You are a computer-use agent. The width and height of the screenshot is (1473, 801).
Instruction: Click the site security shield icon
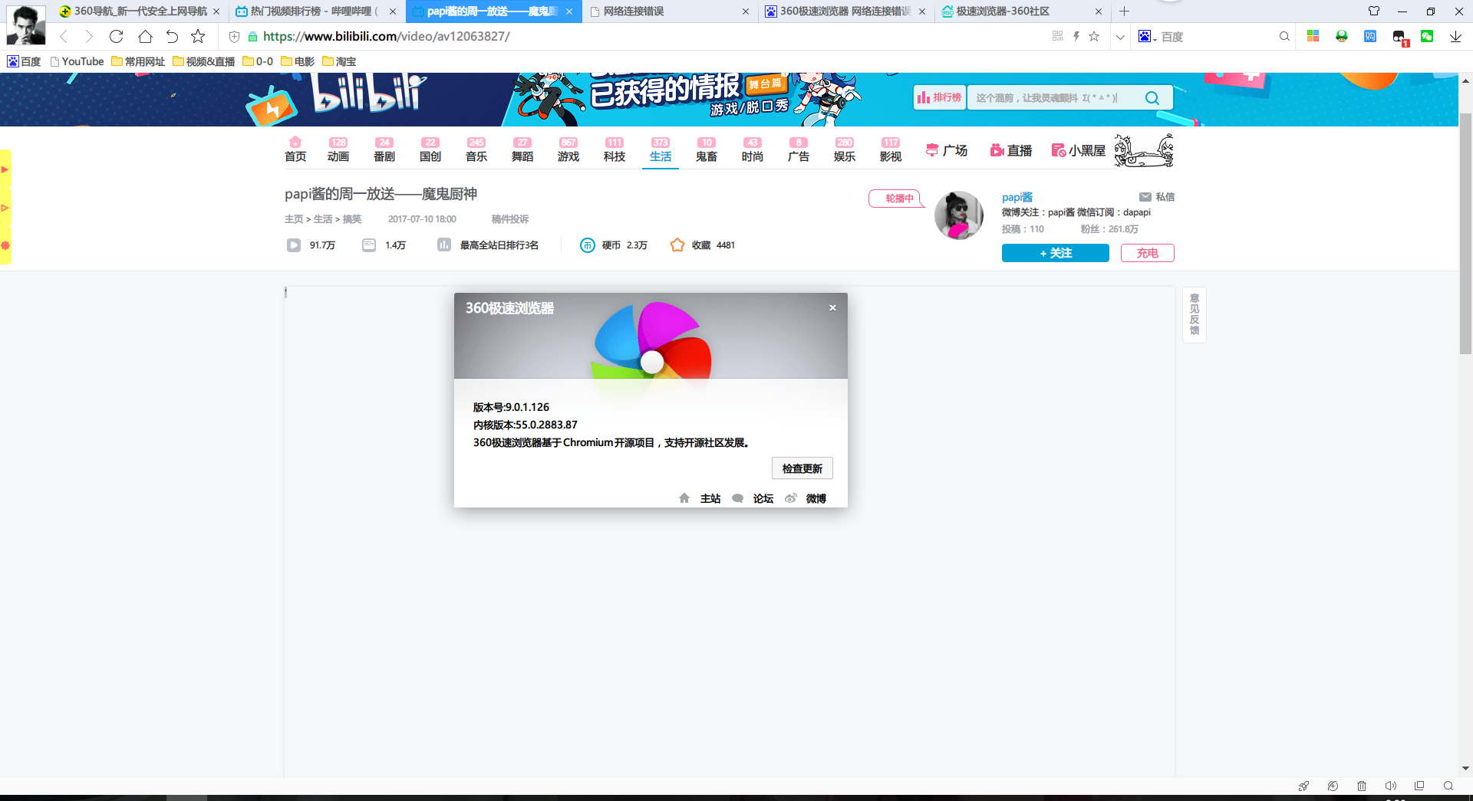click(234, 36)
